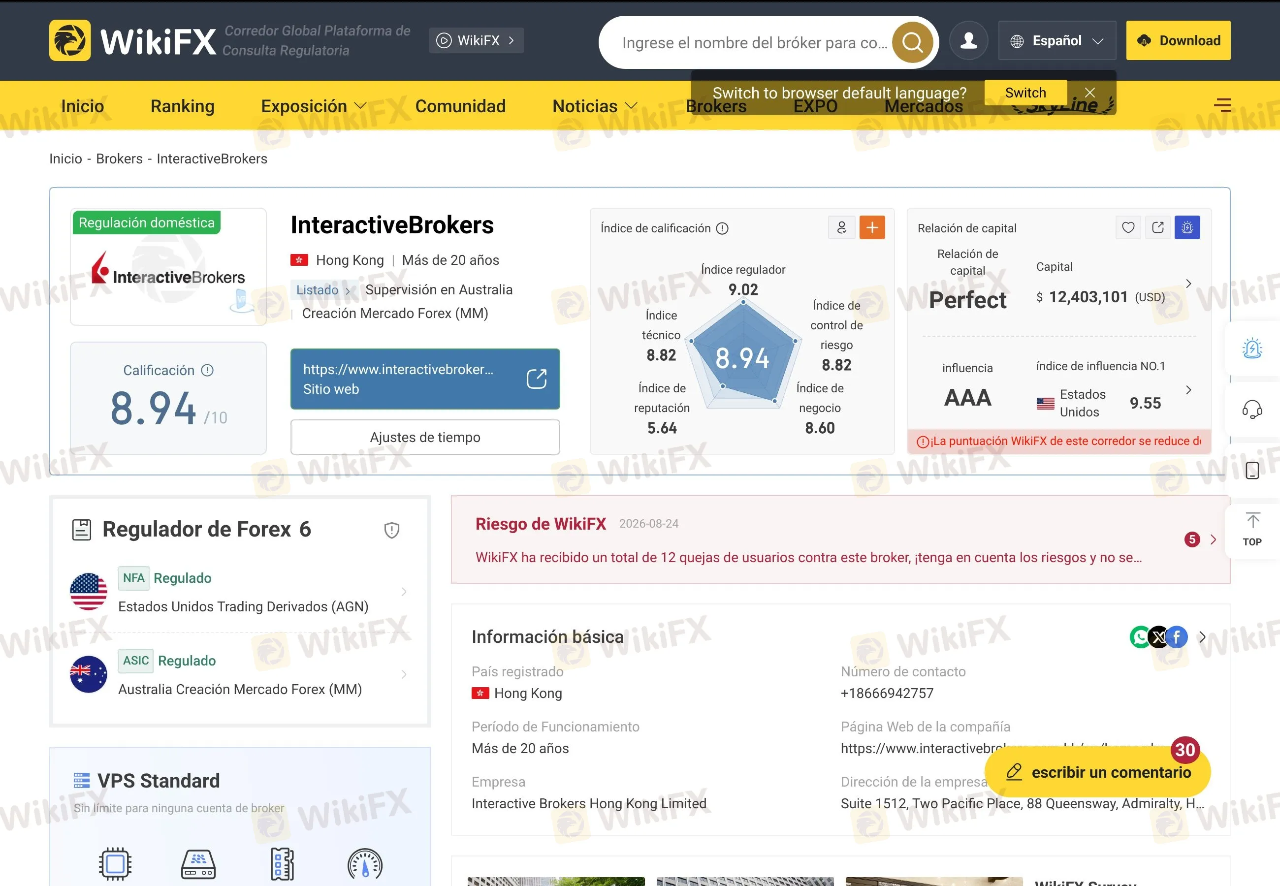Click the memory RAM icon in VPS Standard
The image size is (1280, 886).
tap(282, 864)
